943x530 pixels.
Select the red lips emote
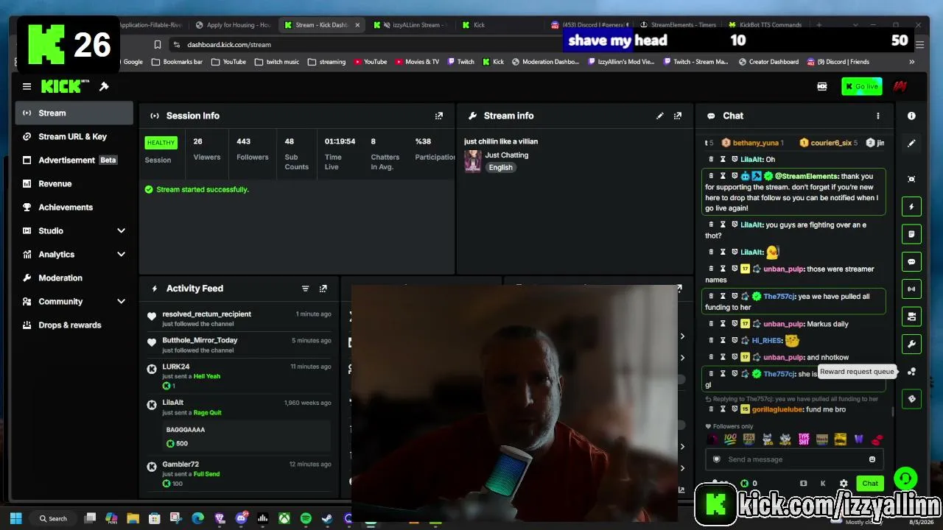[x=877, y=439]
